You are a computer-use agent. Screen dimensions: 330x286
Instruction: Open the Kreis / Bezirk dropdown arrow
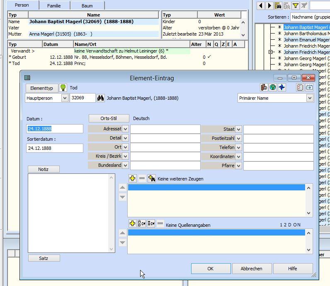[x=125, y=156]
